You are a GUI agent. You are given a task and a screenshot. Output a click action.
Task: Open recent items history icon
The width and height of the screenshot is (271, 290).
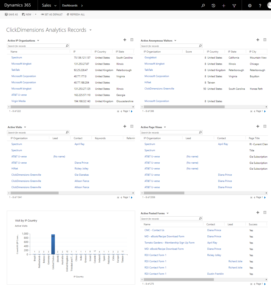coord(213,6)
